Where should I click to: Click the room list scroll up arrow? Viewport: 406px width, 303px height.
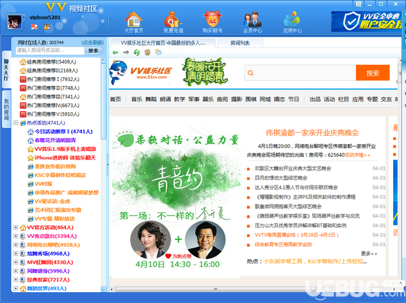coord(104,61)
